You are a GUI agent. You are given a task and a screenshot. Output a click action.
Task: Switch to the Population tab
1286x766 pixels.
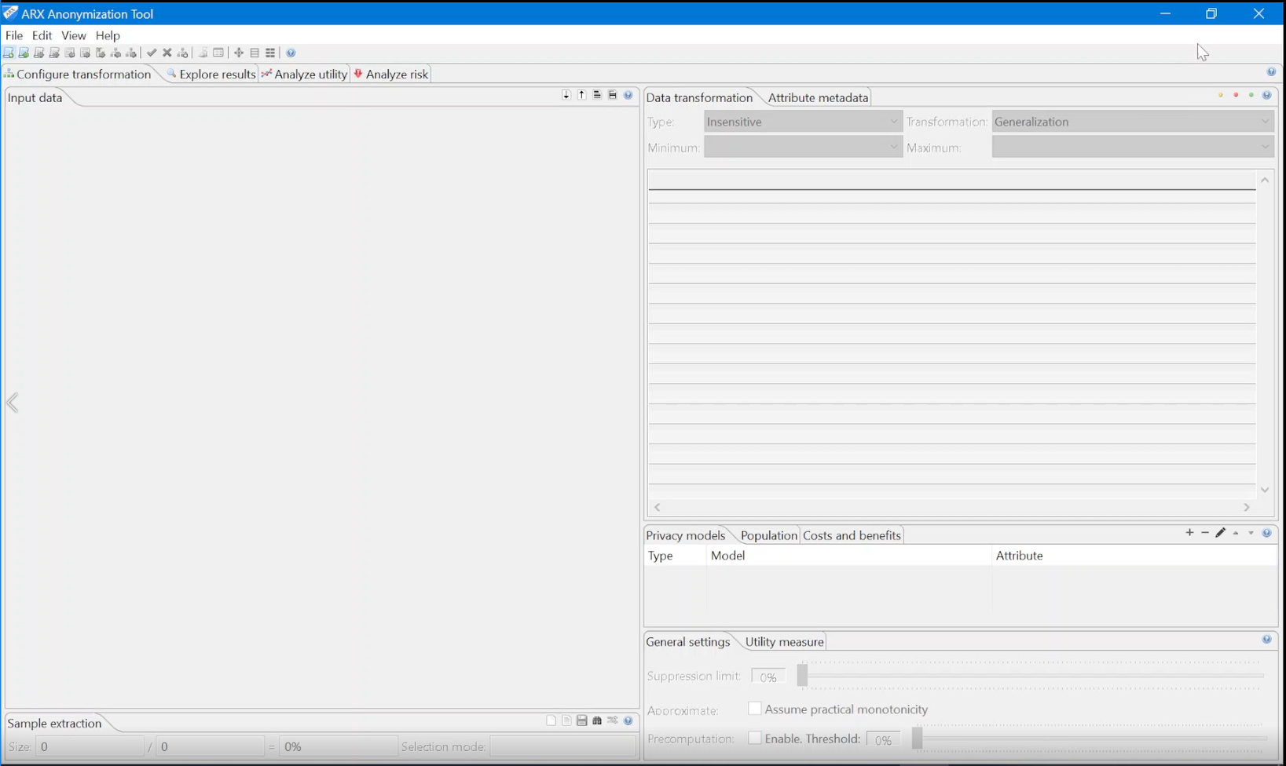coord(768,535)
